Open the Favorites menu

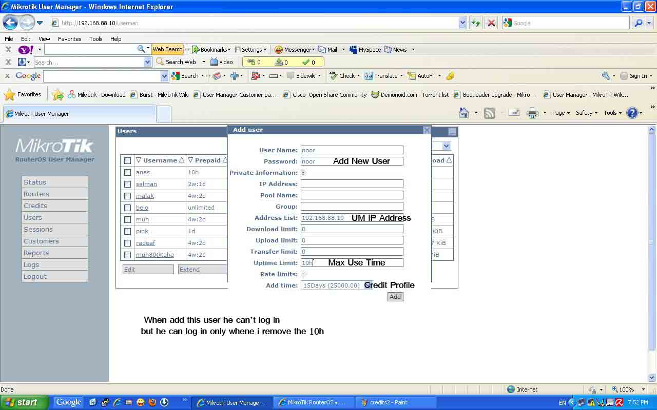[x=70, y=39]
